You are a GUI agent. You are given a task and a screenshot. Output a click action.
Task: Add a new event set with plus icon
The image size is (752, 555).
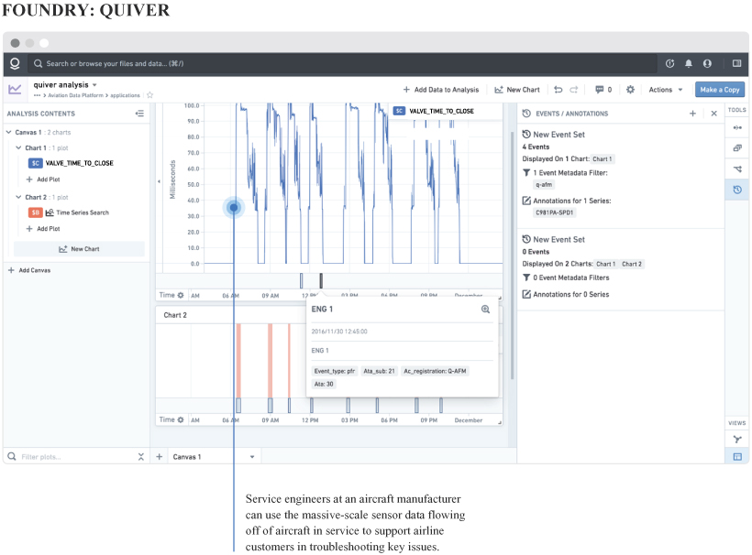point(692,114)
